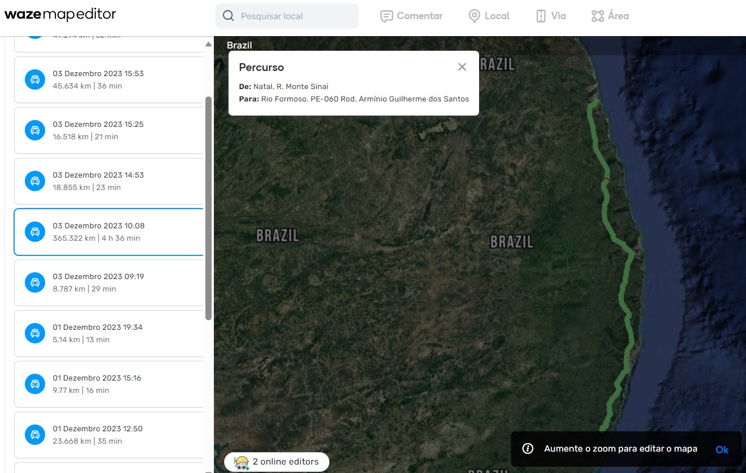Screen dimensions: 746x473
Task: Click the car icon for the 15:25 drive
Action: [35, 130]
